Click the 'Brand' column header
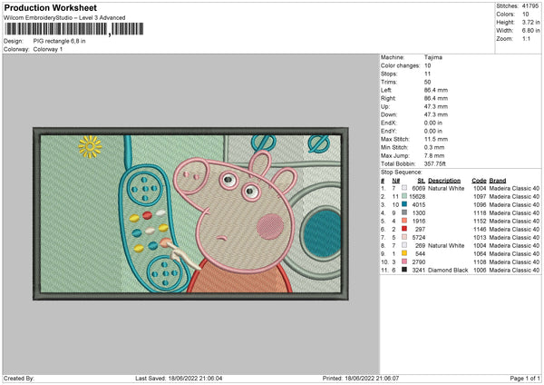This screenshot has height=385, width=544. (498, 181)
